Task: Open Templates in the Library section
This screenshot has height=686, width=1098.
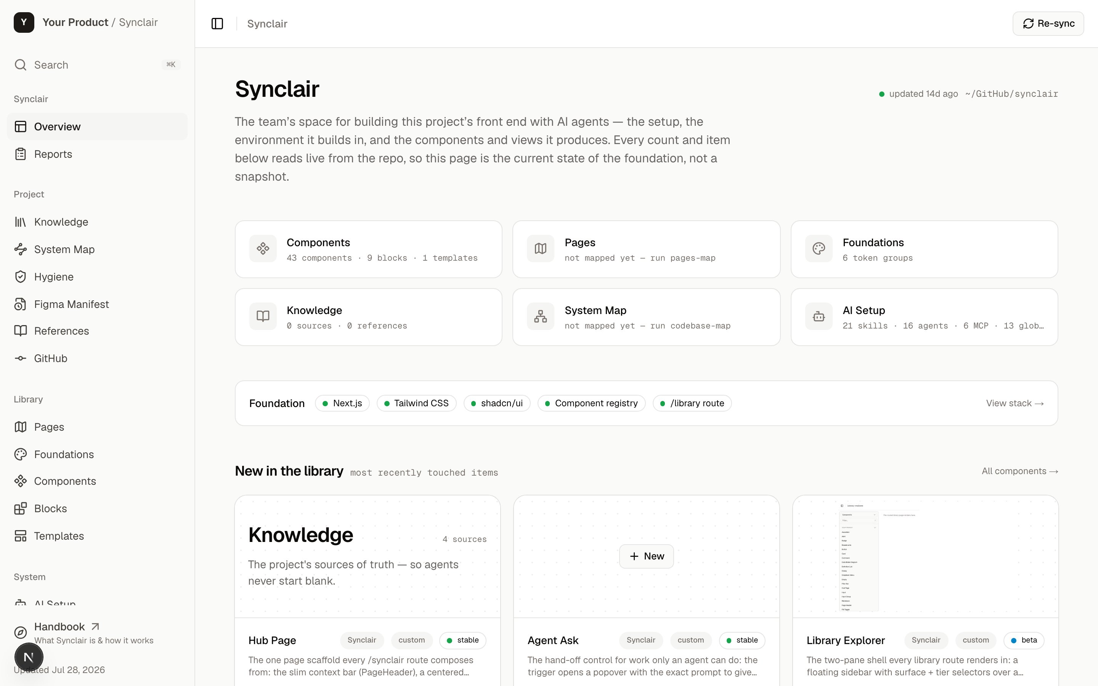Action: (97, 536)
